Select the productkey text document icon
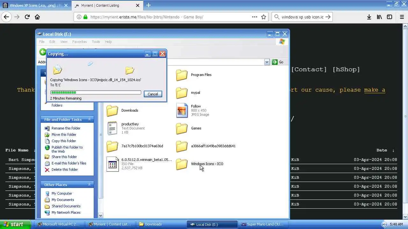408x229 pixels. (x=112, y=128)
